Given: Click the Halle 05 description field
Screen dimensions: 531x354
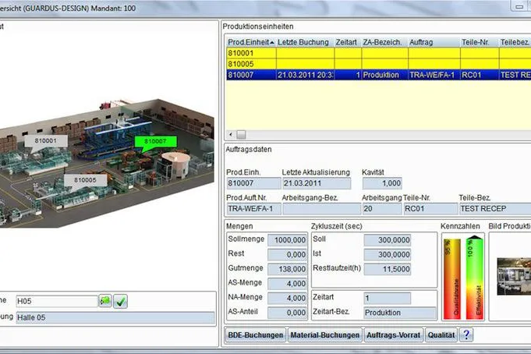Looking at the screenshot, I should [x=115, y=317].
